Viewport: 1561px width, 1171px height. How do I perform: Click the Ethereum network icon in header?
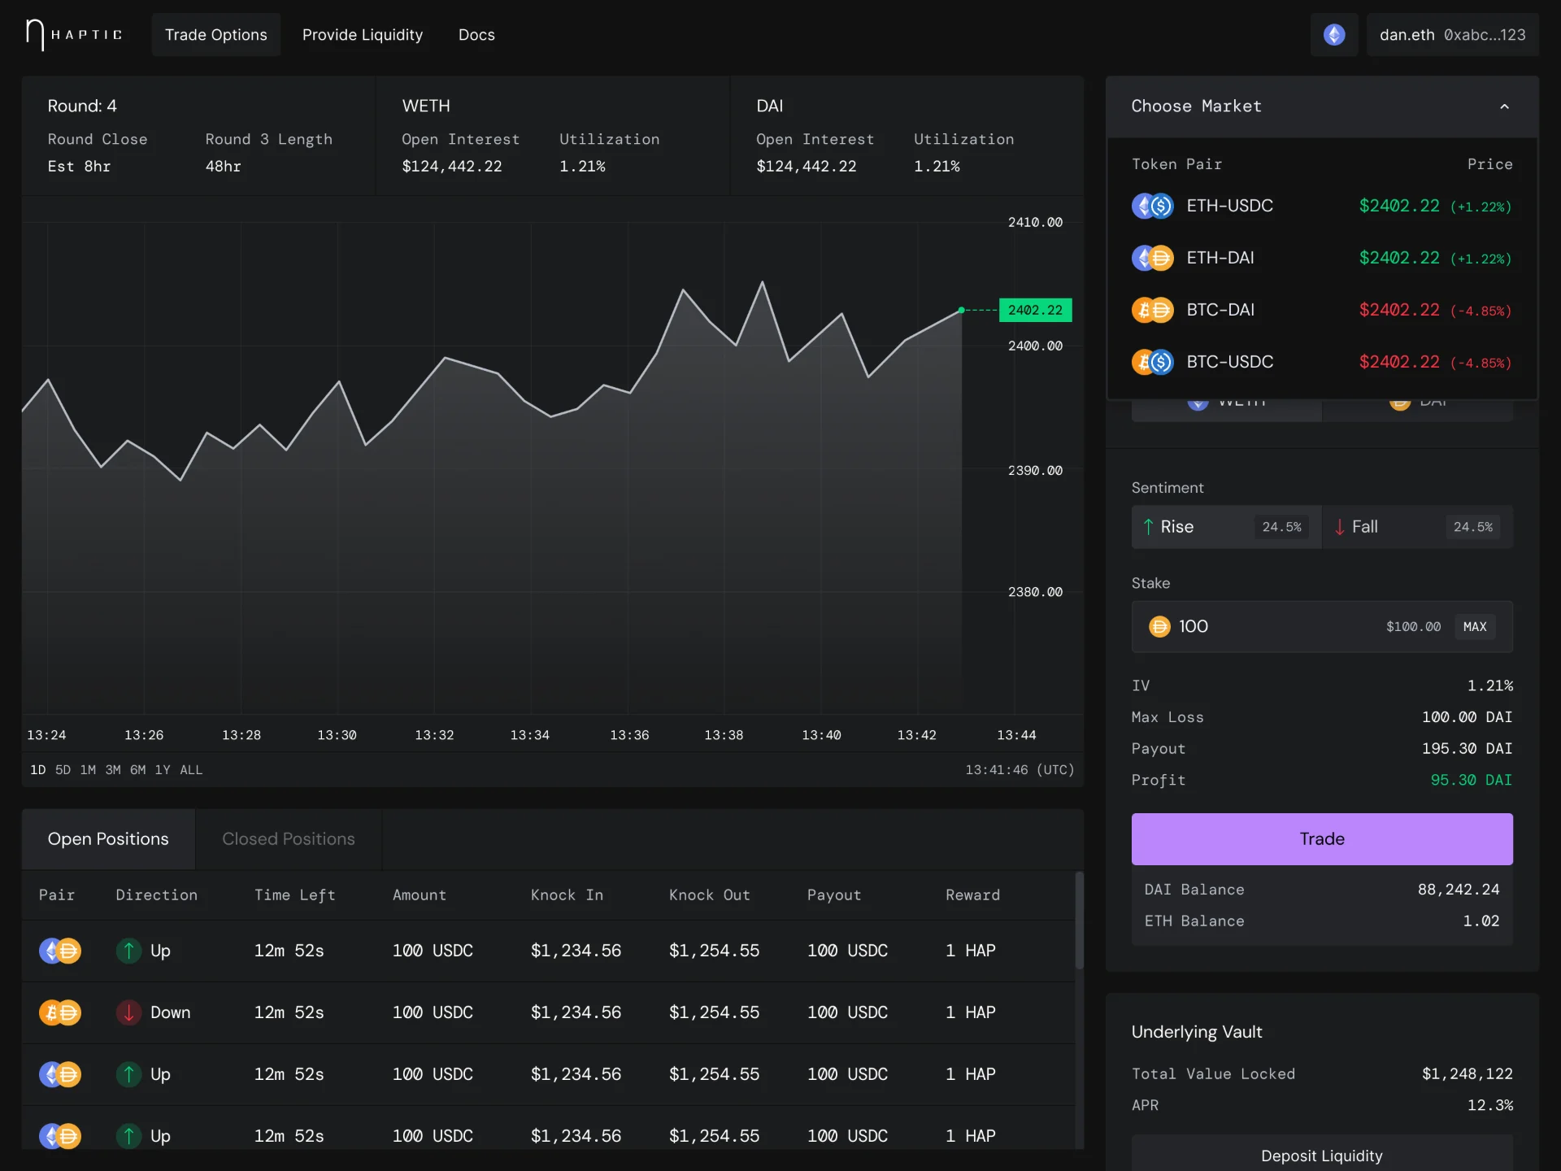point(1334,35)
